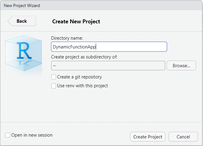Go back using the Back button
The width and height of the screenshot is (203, 146).
[22, 21]
